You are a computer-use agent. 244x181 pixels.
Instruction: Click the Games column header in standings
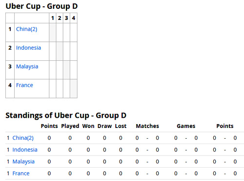[x=186, y=126]
